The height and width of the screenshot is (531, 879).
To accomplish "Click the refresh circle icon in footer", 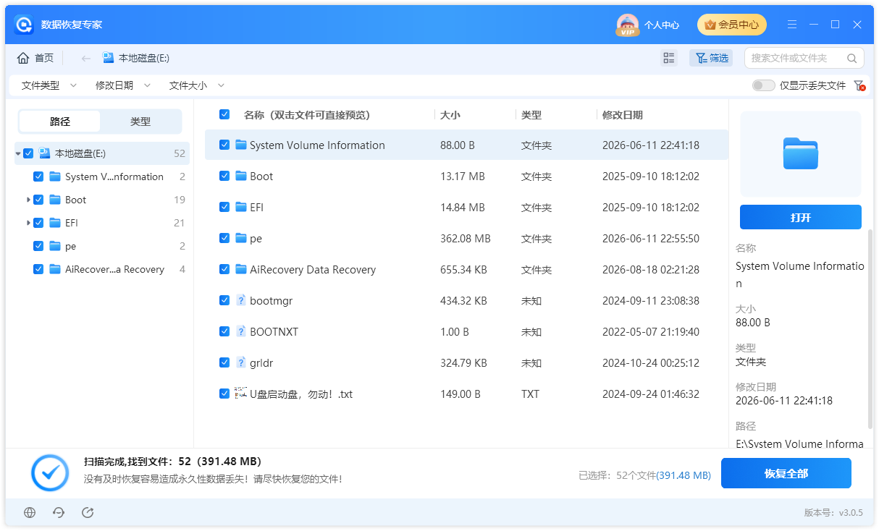I will click(x=59, y=512).
